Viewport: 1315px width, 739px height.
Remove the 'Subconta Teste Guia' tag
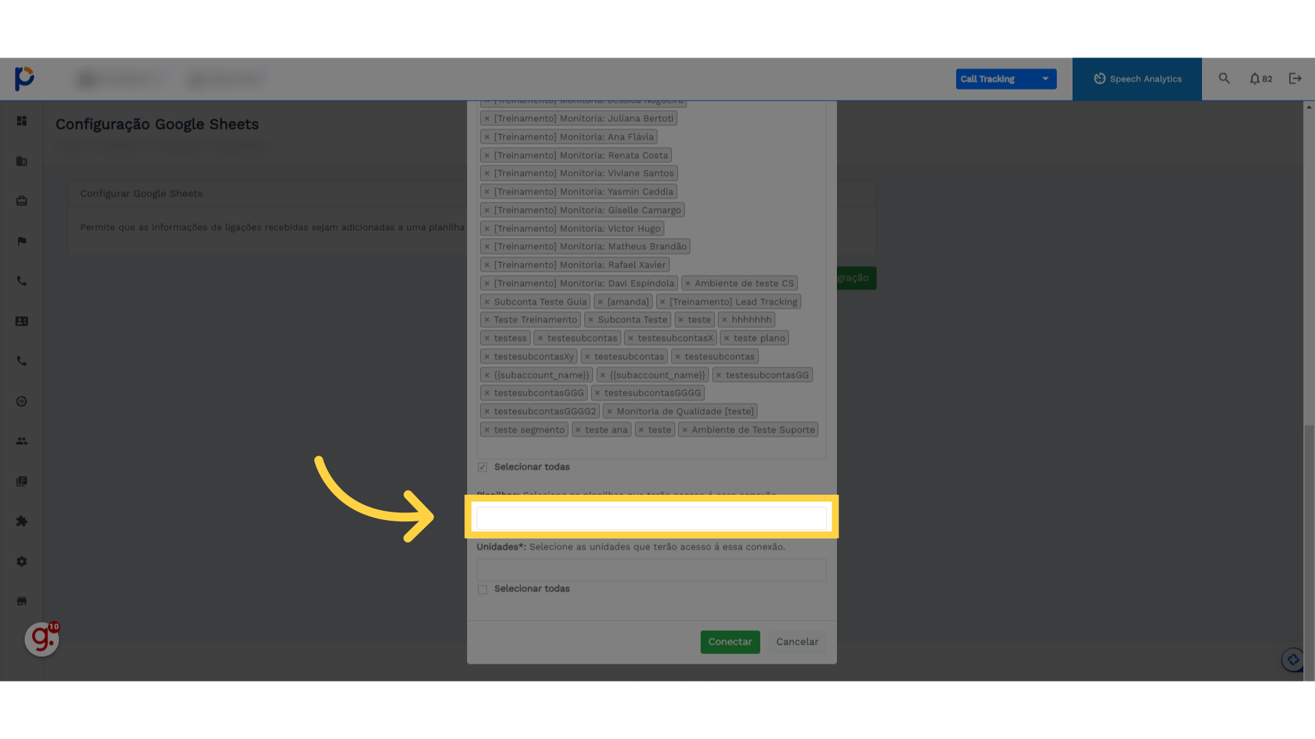coord(487,302)
